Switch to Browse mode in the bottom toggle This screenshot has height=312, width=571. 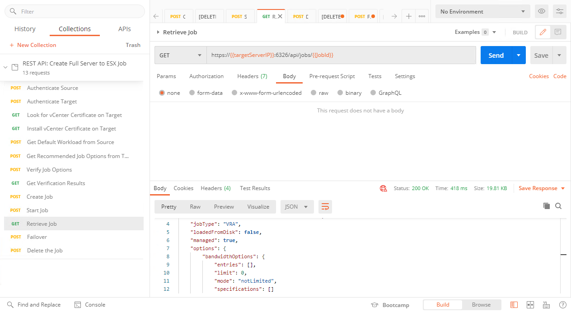click(481, 305)
